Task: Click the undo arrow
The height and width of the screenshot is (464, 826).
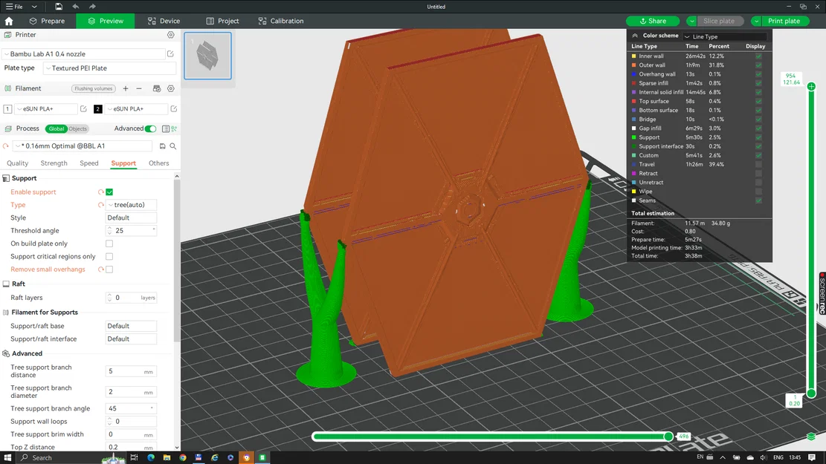Action: point(76,7)
